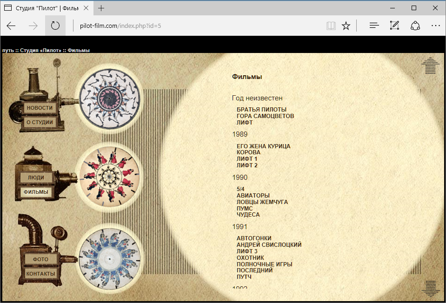Go to the О СТУДИИ page
Viewport: 446px width, 303px height.
pos(40,122)
